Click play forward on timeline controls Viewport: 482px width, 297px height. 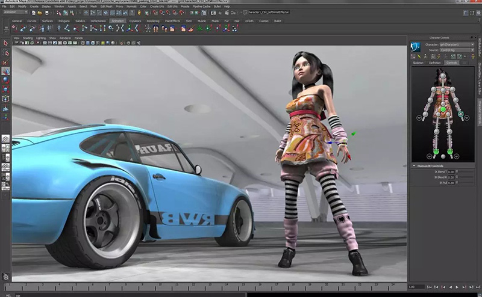[457, 287]
